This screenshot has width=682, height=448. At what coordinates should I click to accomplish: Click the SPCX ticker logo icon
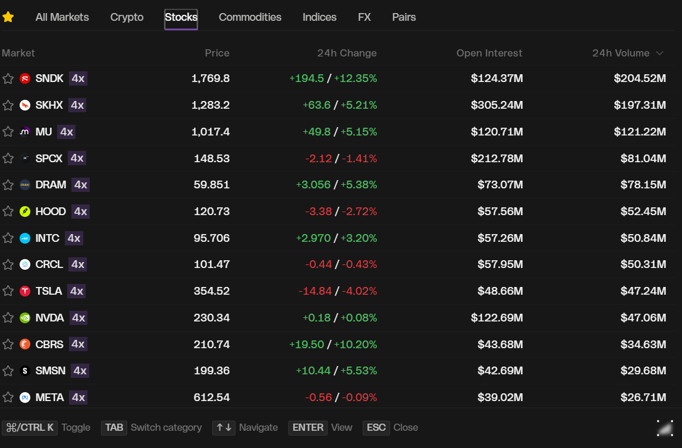pos(25,158)
